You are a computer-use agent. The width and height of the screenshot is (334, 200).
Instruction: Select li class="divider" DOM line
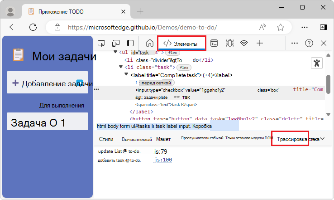click(x=169, y=60)
